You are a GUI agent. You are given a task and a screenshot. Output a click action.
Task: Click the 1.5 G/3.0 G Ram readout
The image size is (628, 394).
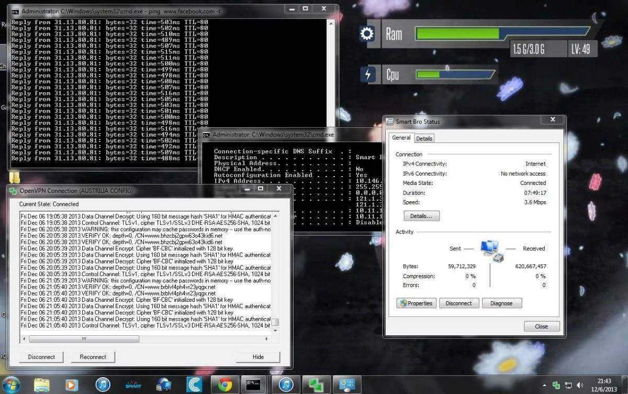coord(529,49)
